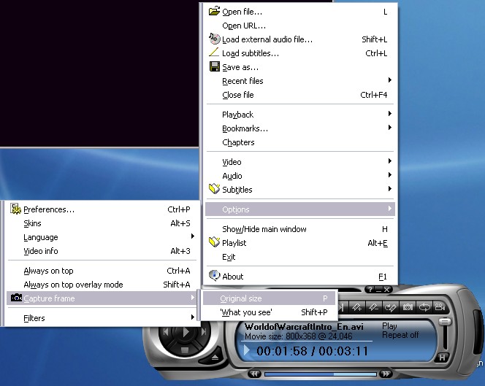The height and width of the screenshot is (386, 485).
Task: Click the Preferences gear icon
Action: pyautogui.click(x=15, y=210)
